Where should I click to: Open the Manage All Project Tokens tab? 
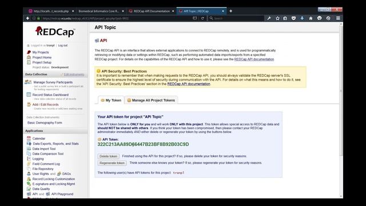[x=151, y=100]
